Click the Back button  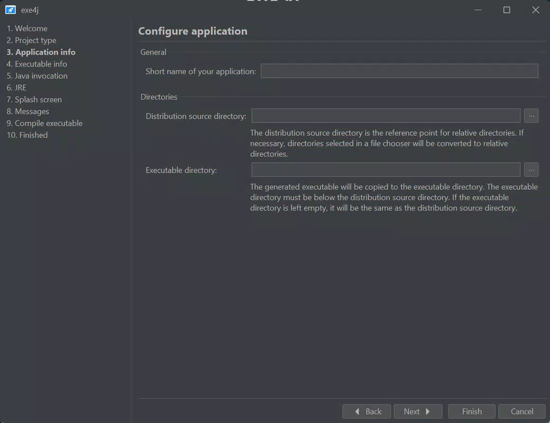click(366, 411)
